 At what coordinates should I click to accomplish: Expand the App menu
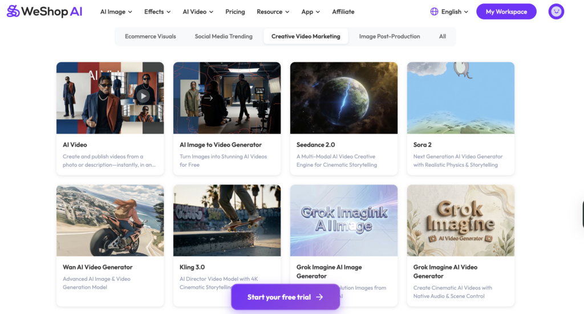311,11
